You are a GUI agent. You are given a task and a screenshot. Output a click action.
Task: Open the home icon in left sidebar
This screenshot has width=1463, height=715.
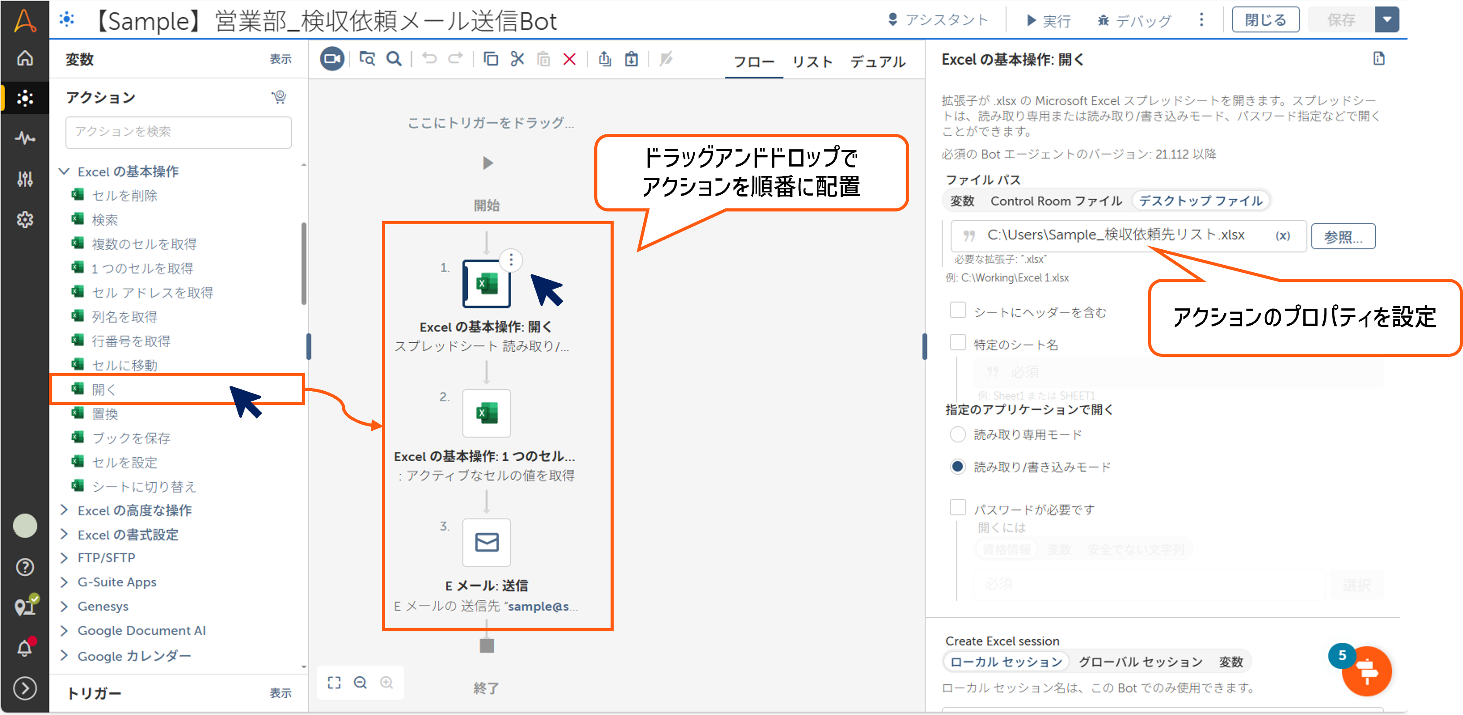coord(24,58)
